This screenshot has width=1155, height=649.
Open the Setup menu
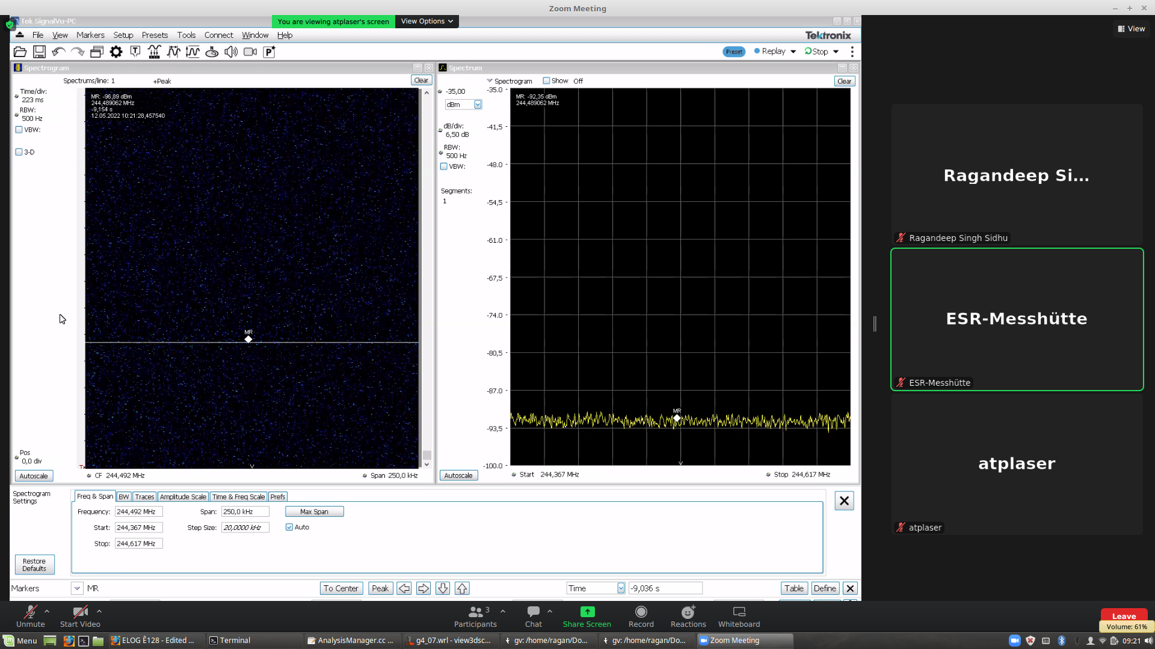pyautogui.click(x=123, y=35)
